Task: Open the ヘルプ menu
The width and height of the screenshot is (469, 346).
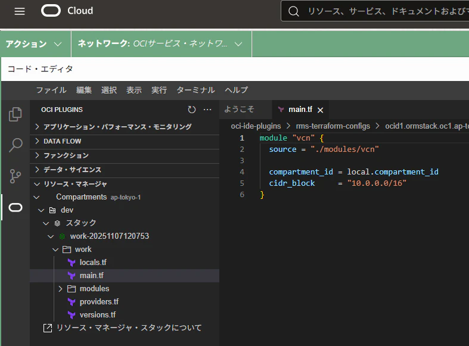Action: (x=237, y=90)
